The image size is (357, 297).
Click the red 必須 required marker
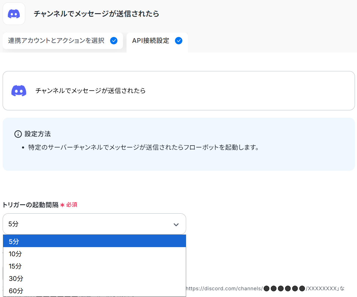[x=72, y=205]
